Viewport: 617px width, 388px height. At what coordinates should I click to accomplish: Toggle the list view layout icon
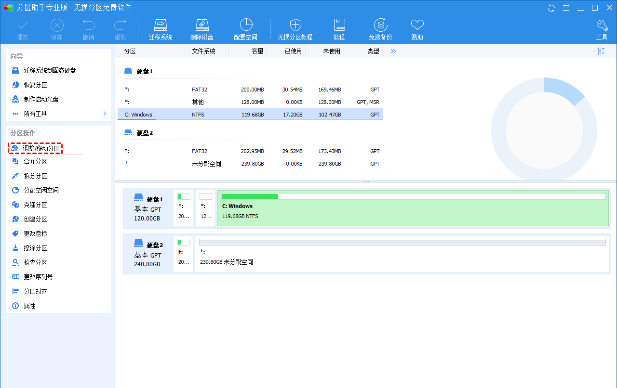click(601, 51)
